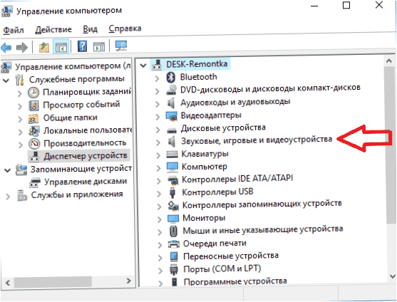Image resolution: width=397 pixels, height=302 pixels.
Task: Click the Переносные устройства icon
Action: pyautogui.click(x=174, y=256)
